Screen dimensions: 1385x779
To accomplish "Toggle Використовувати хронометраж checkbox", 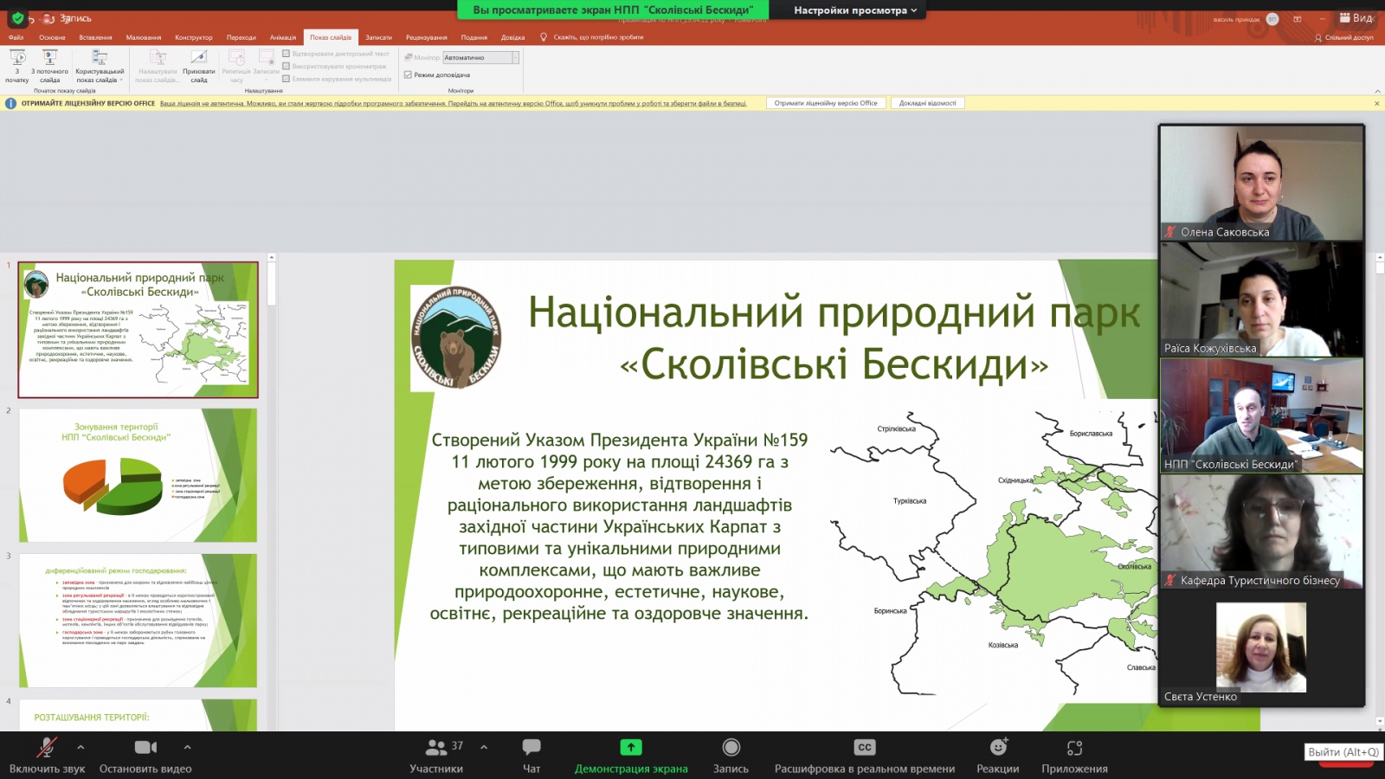I will pyautogui.click(x=287, y=66).
